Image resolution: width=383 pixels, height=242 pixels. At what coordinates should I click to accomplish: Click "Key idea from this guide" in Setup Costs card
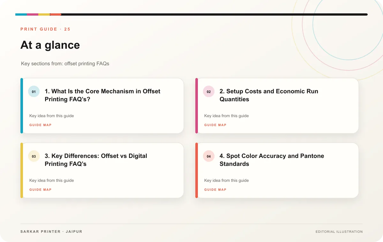227,116
